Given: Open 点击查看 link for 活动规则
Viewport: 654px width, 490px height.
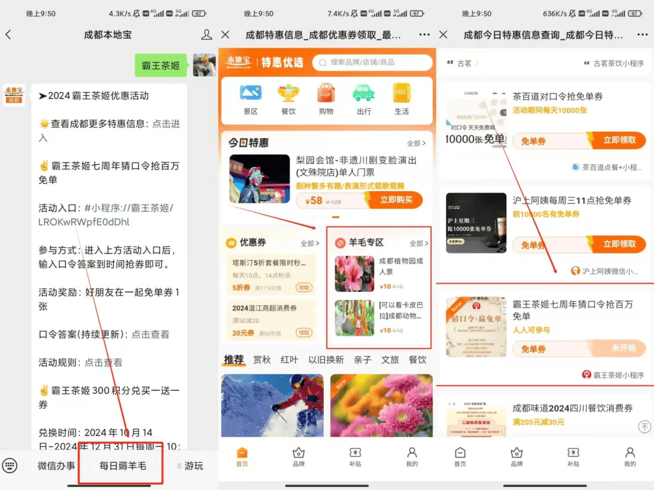Looking at the screenshot, I should (104, 362).
